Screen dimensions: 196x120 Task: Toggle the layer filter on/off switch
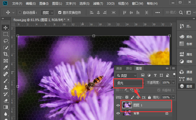click(x=174, y=75)
